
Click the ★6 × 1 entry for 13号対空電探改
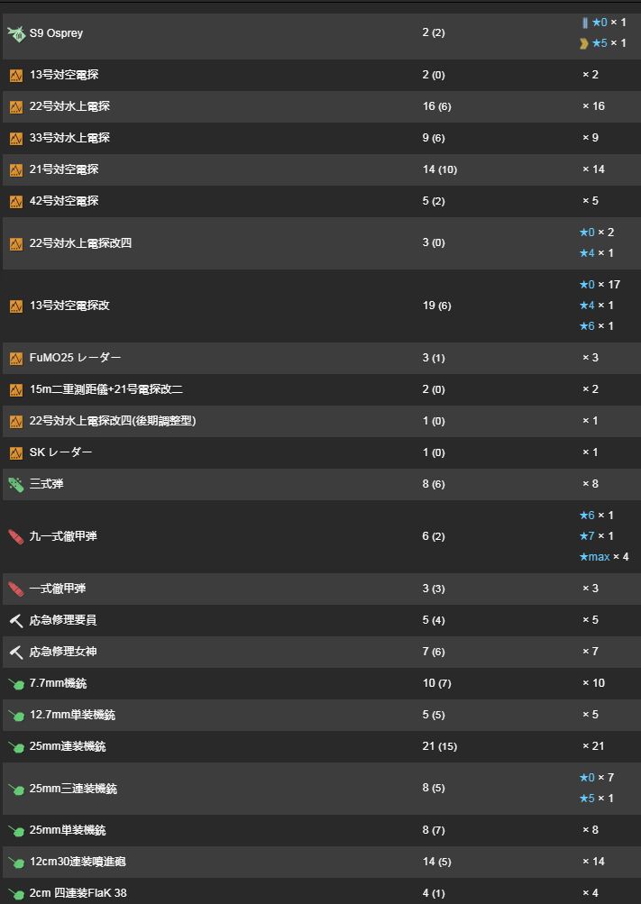[596, 326]
